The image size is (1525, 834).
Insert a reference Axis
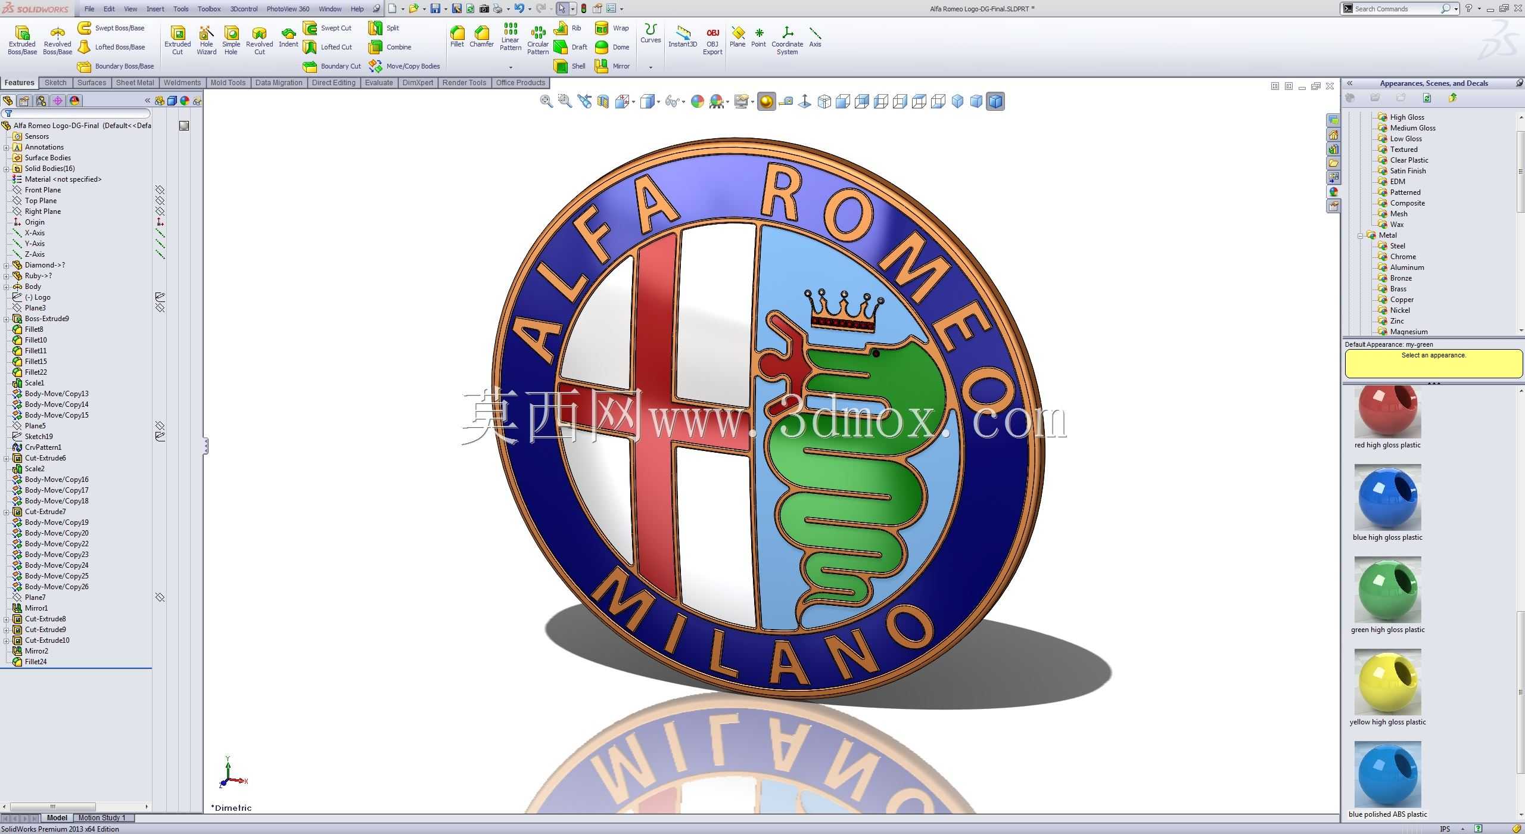[x=815, y=36]
